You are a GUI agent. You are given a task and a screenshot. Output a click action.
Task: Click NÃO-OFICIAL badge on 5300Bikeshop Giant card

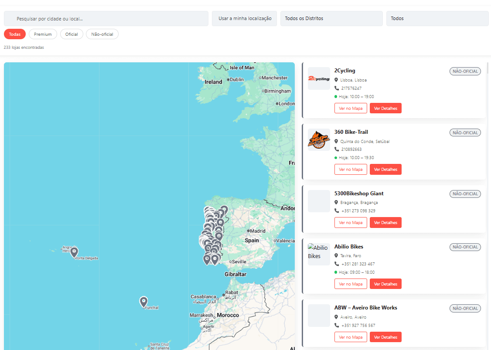(465, 194)
